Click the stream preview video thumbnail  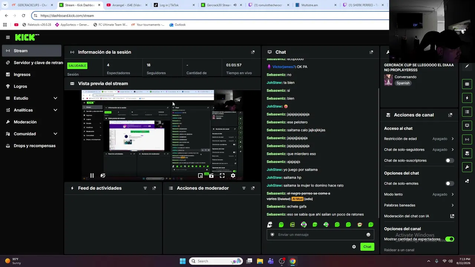[163, 135]
